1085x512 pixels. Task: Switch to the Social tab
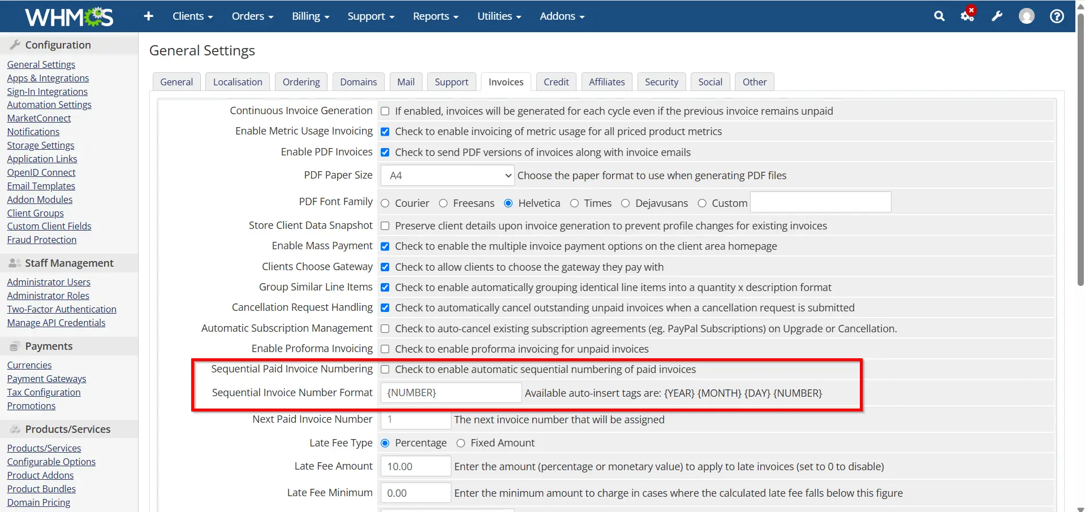click(710, 82)
